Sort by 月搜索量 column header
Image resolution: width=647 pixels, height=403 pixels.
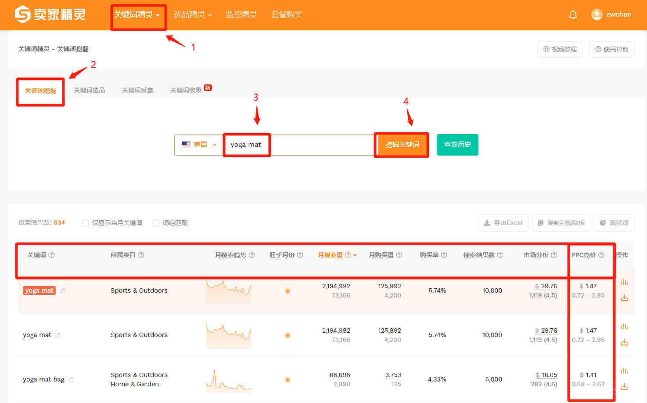click(x=331, y=255)
